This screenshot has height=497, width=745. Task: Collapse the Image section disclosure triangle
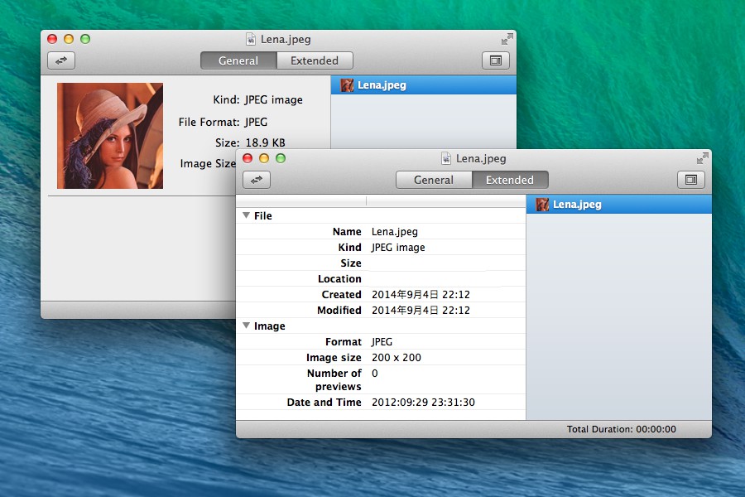(246, 326)
